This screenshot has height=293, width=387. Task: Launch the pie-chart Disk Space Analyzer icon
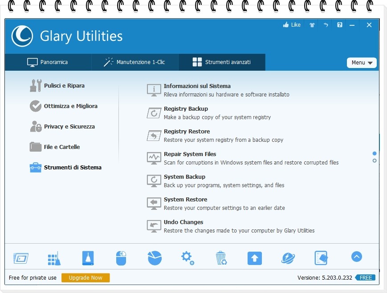pos(155,258)
